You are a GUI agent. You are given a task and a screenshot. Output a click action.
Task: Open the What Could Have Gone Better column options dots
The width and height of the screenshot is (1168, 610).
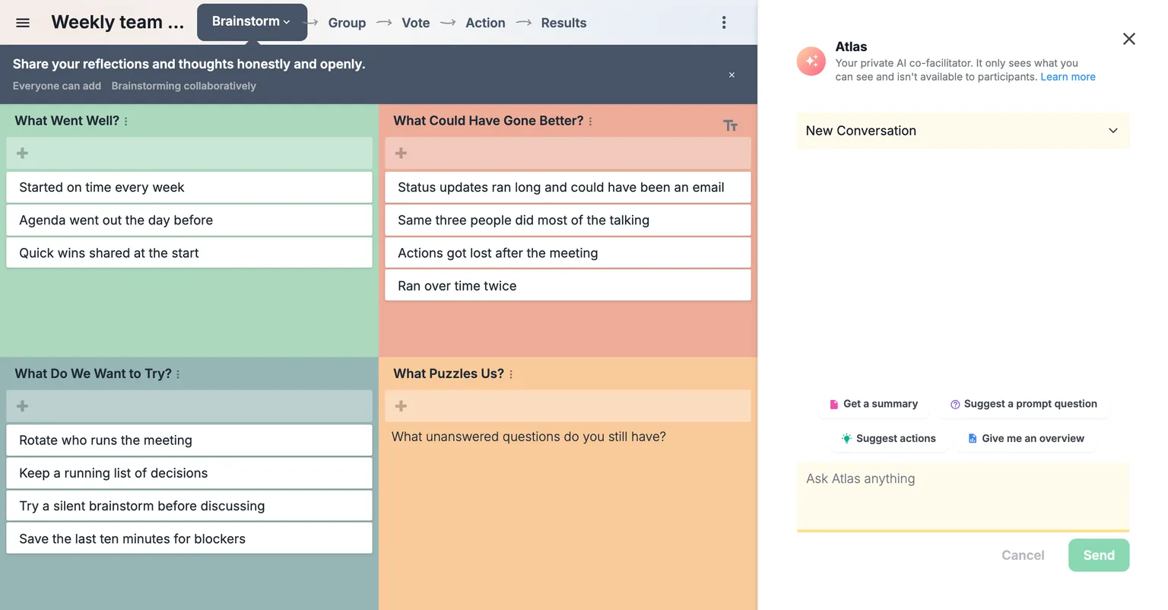pos(590,121)
